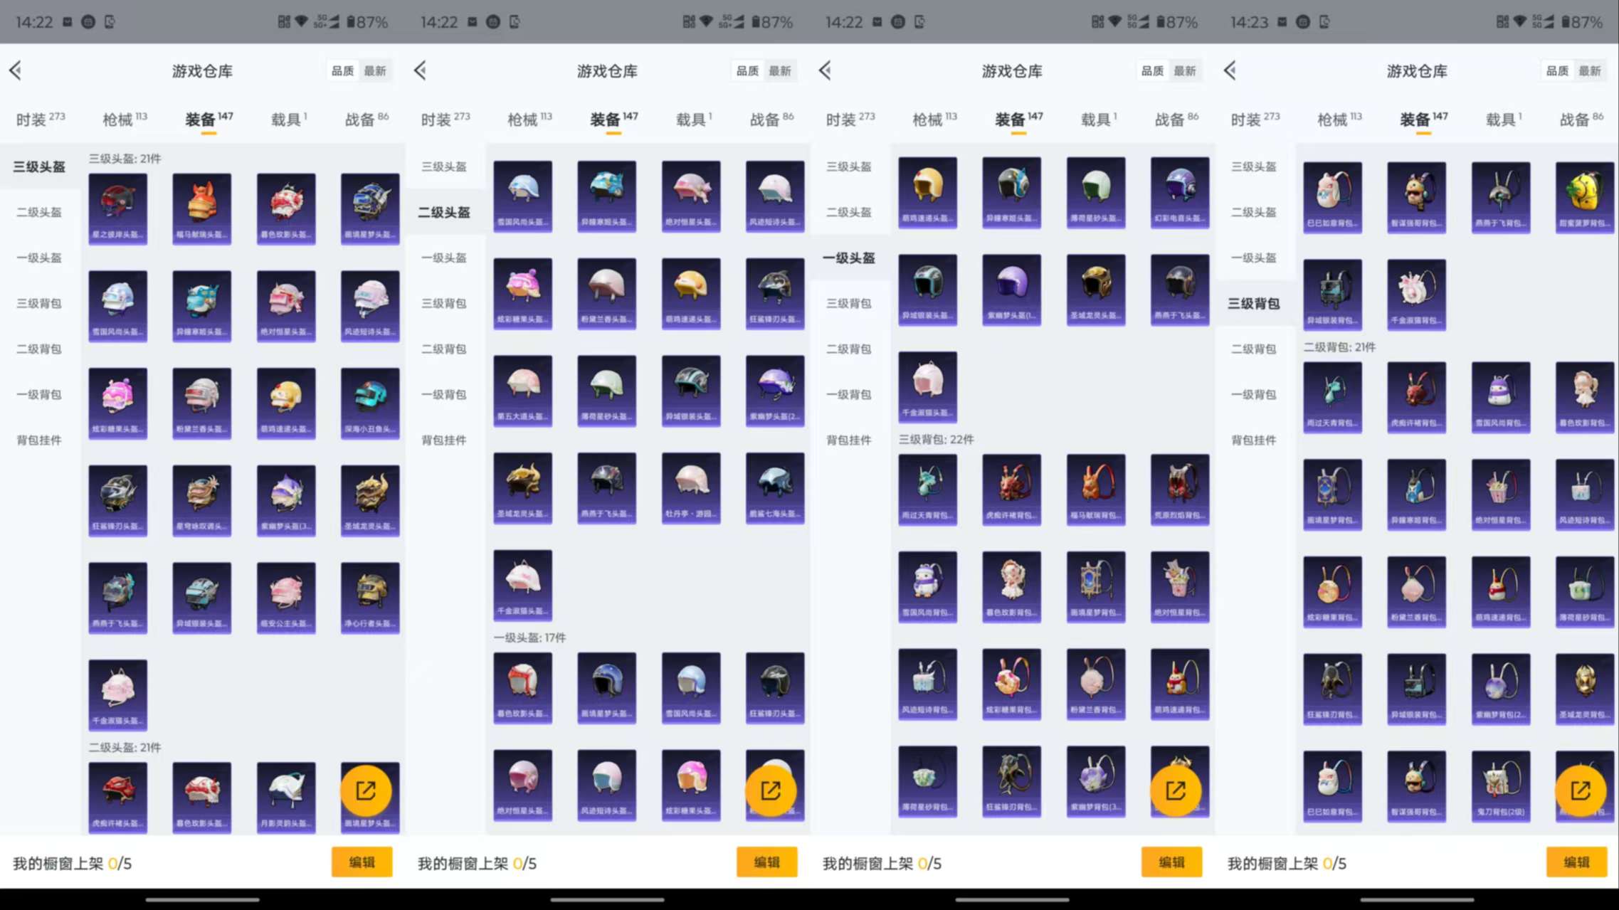Tap orange share icon in the second screen

click(771, 790)
